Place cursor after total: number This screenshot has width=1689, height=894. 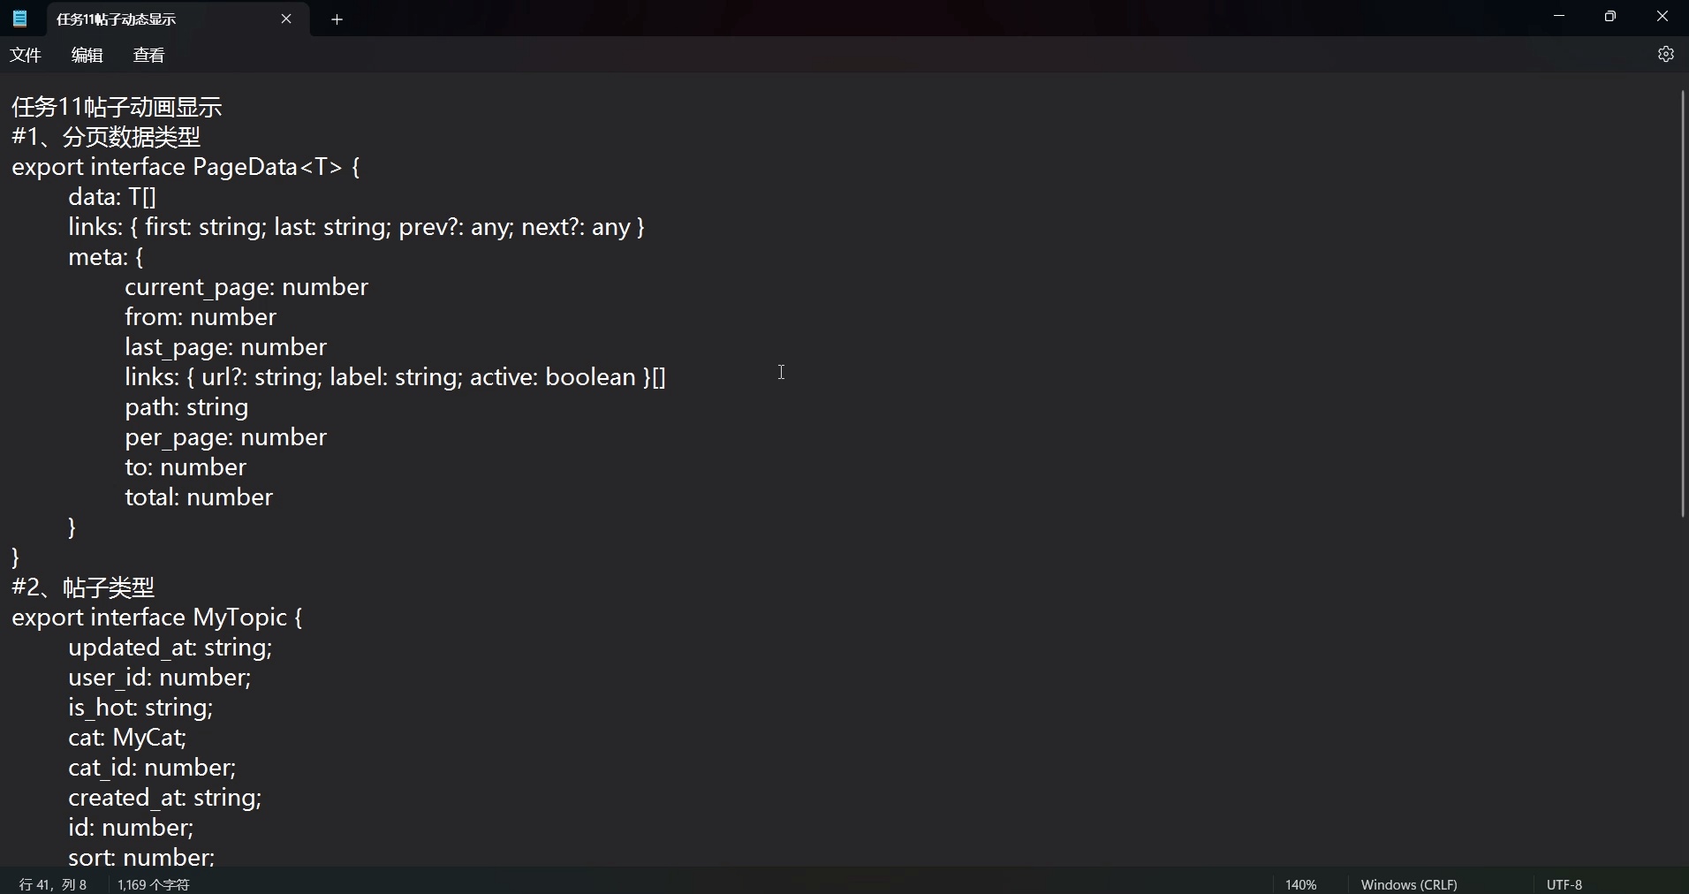click(274, 497)
